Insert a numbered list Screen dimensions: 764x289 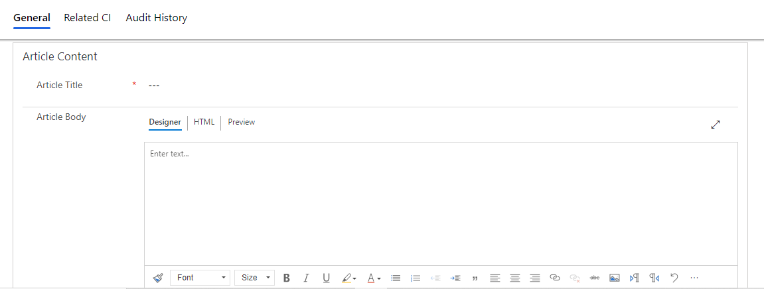point(416,278)
